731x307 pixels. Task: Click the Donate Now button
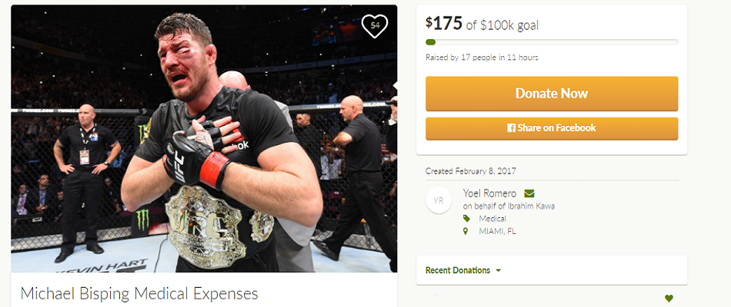[x=552, y=94]
